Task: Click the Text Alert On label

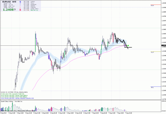Action: pyautogui.click(x=19, y=102)
